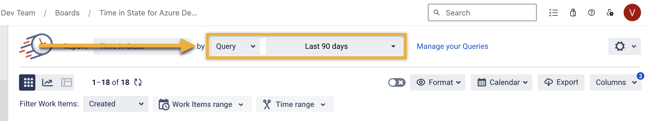Image resolution: width=647 pixels, height=121 pixels.
Task: Open the Format menu
Action: (438, 82)
